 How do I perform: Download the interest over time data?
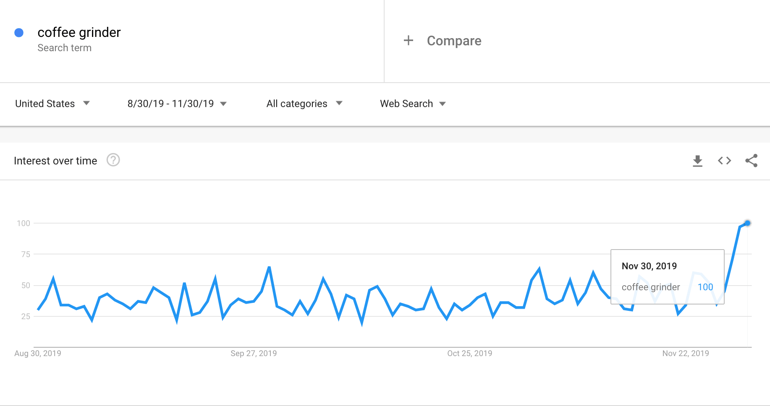[x=697, y=161]
